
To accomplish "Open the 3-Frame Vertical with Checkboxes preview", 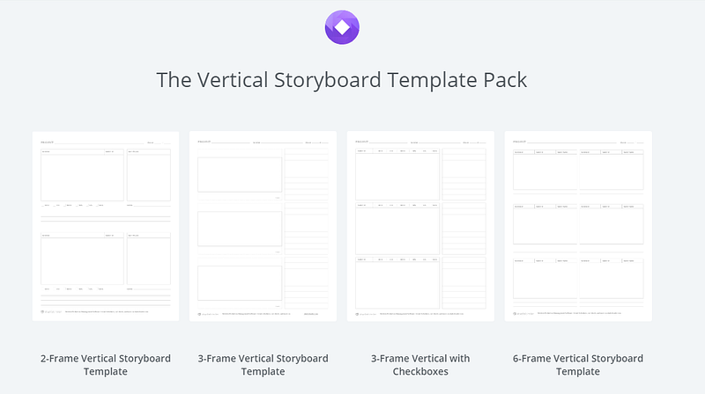I will tap(420, 226).
